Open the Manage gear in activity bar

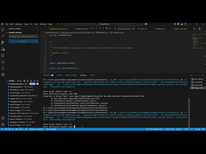click(3, 124)
